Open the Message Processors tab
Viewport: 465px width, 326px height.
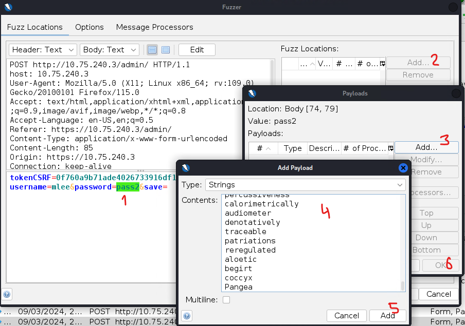(154, 27)
